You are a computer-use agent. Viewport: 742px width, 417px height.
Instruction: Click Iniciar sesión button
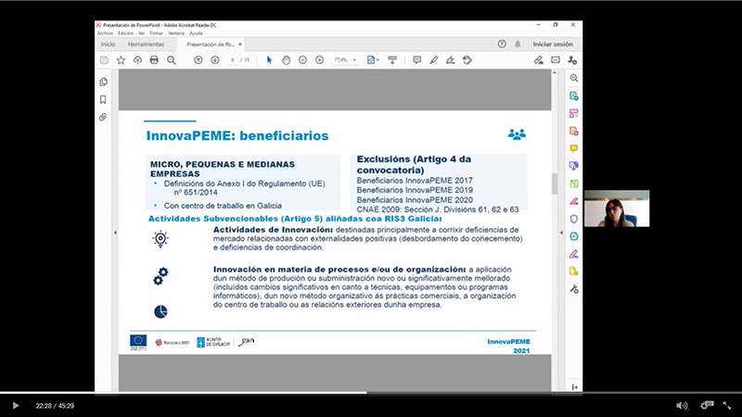pyautogui.click(x=553, y=44)
